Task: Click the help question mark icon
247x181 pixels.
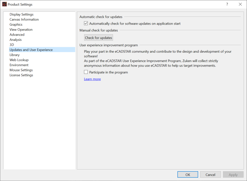Action: point(227,4)
